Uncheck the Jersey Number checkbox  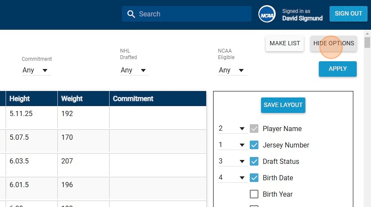(x=254, y=145)
